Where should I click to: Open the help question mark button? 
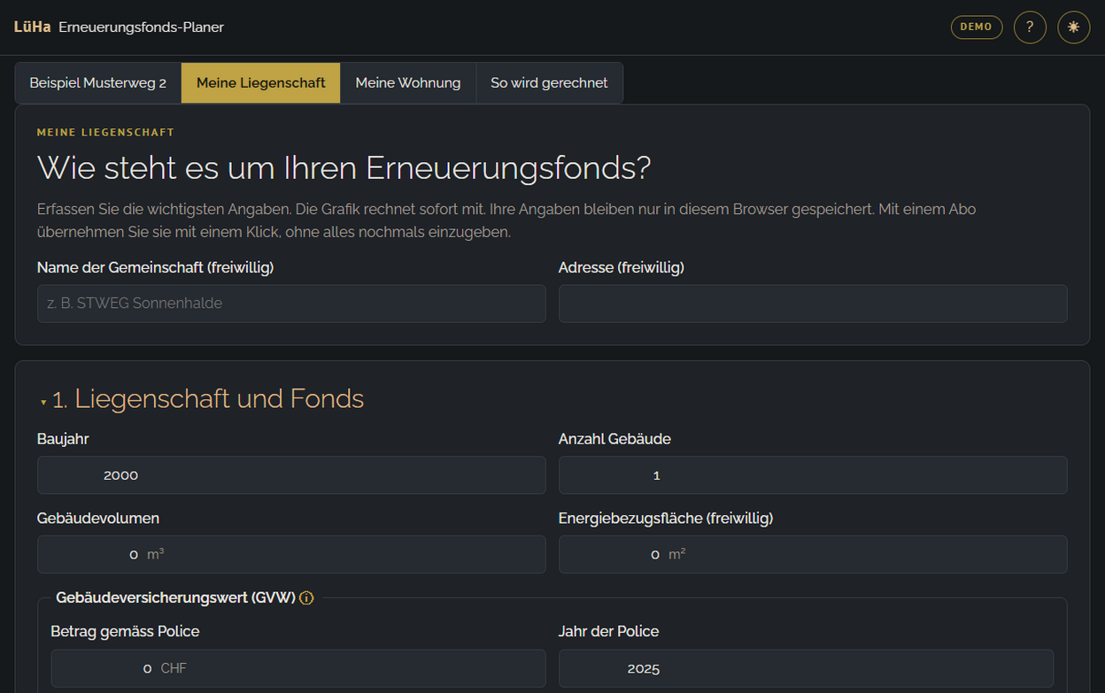coord(1030,27)
